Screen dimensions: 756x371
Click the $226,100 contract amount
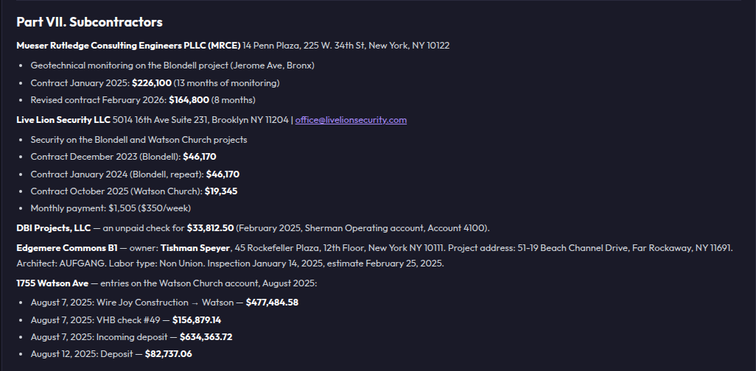pos(151,83)
